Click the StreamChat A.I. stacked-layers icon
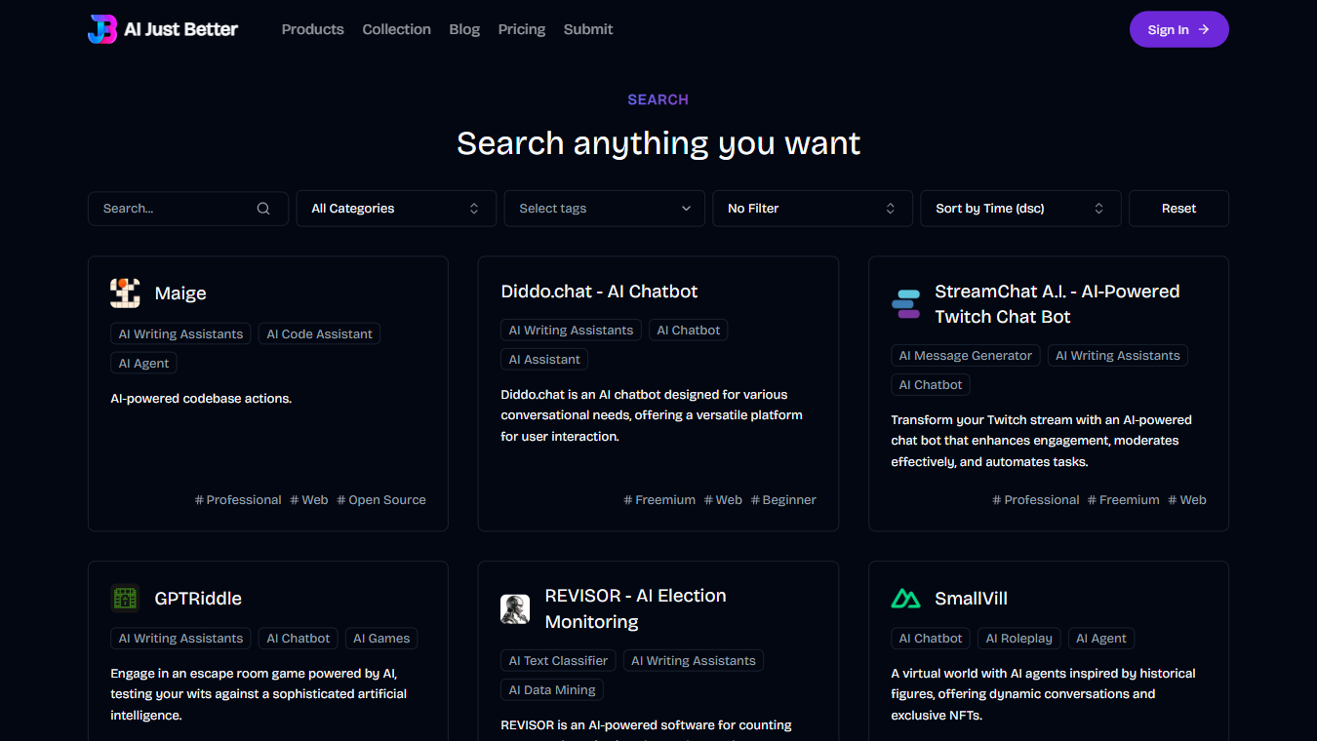 pos(905,303)
